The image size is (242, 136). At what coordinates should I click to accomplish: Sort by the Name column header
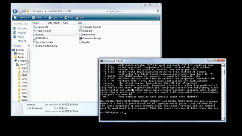pos(36,23)
